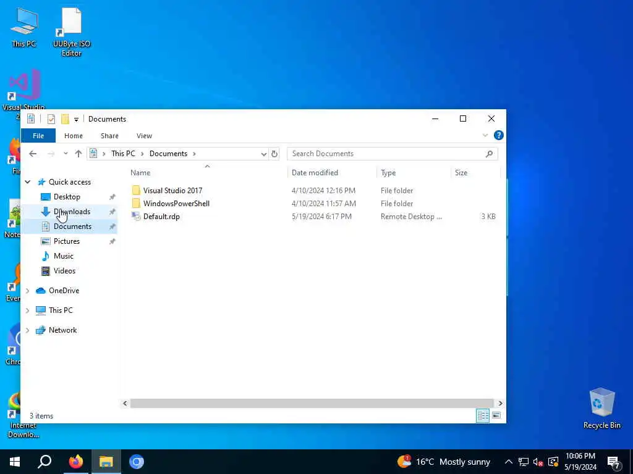Select Network in navigation pane
633x474 pixels.
click(x=62, y=330)
